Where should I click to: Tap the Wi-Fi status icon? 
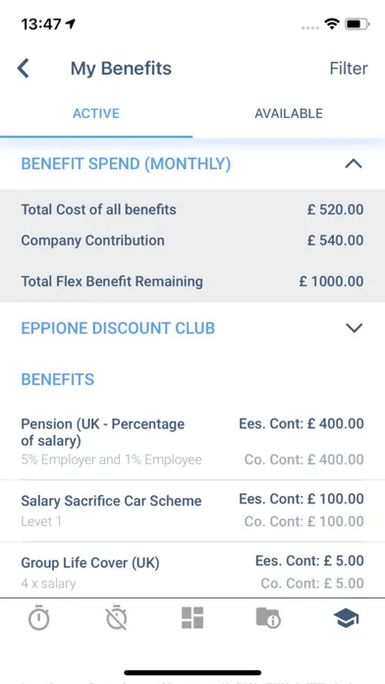click(332, 24)
